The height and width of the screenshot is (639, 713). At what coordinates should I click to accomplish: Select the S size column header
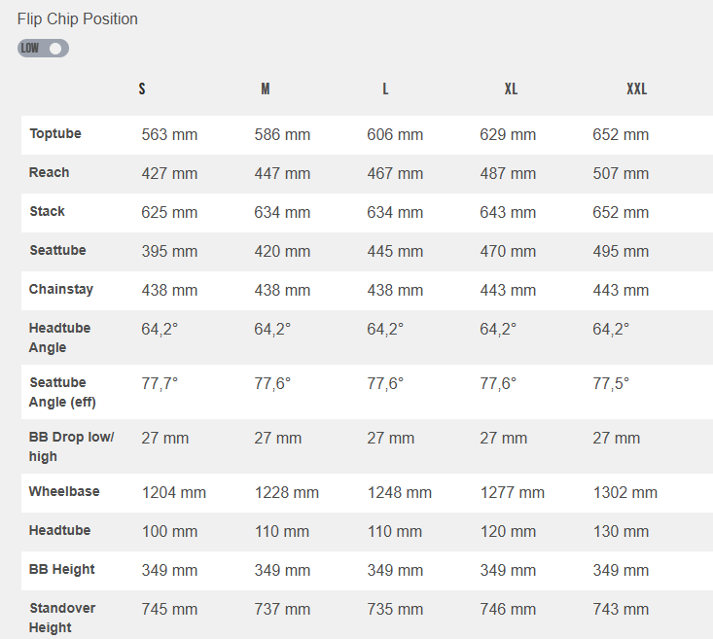tap(142, 89)
